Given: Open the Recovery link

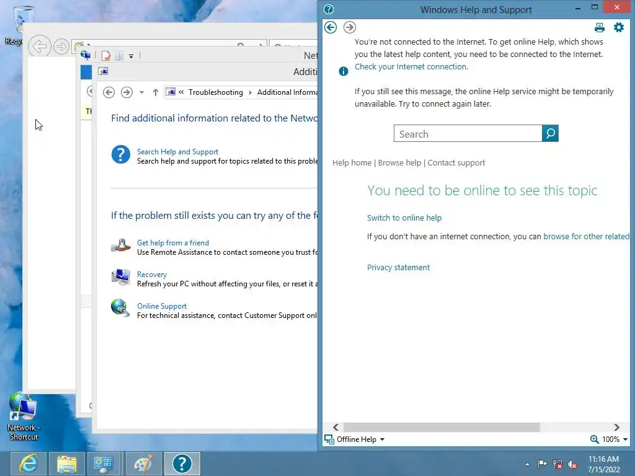Looking at the screenshot, I should coord(152,275).
